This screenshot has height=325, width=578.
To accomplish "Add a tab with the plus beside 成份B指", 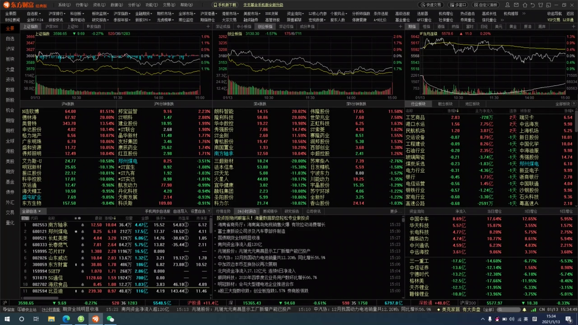I will (x=401, y=27).
